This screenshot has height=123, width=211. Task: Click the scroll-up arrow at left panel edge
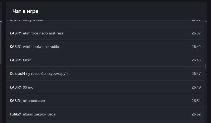(1, 21)
